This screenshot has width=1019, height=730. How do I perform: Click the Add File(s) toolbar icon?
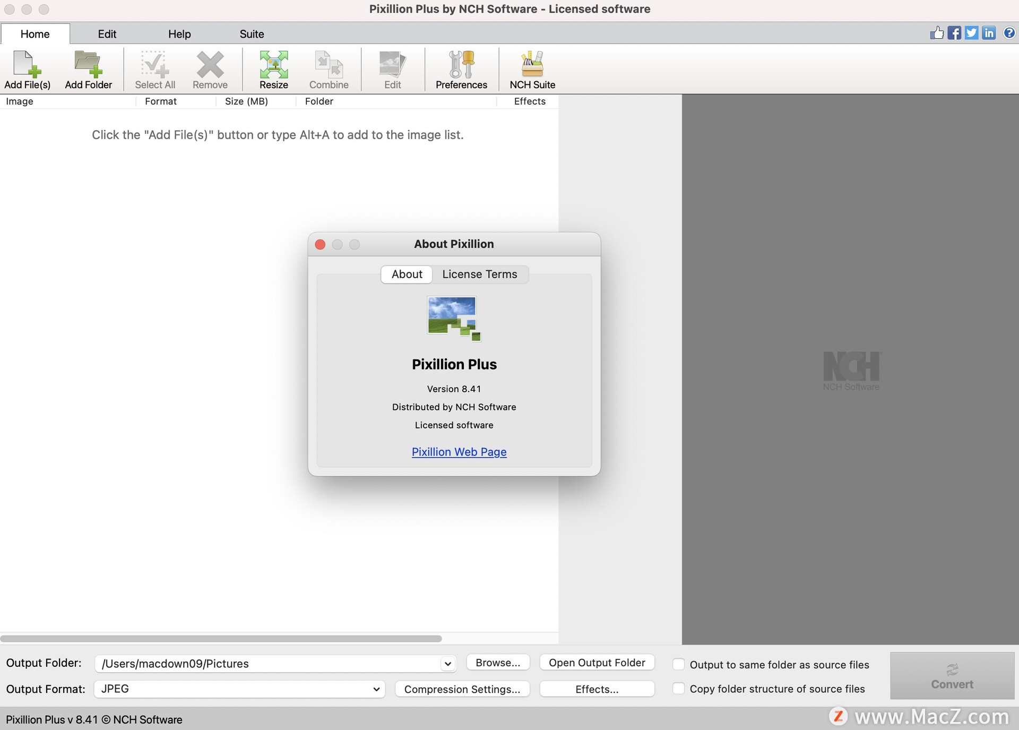[x=27, y=70]
